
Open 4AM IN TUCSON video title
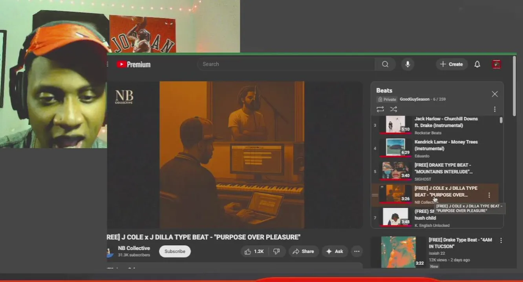(x=460, y=243)
